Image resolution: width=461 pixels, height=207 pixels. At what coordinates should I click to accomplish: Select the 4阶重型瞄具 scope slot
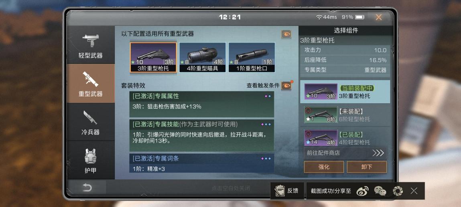203,58
